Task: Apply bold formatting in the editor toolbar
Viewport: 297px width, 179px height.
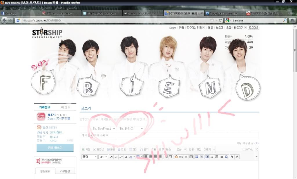Action: (111, 157)
